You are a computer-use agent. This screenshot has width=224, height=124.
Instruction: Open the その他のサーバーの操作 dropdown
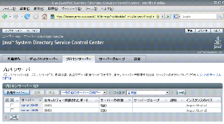84,93
